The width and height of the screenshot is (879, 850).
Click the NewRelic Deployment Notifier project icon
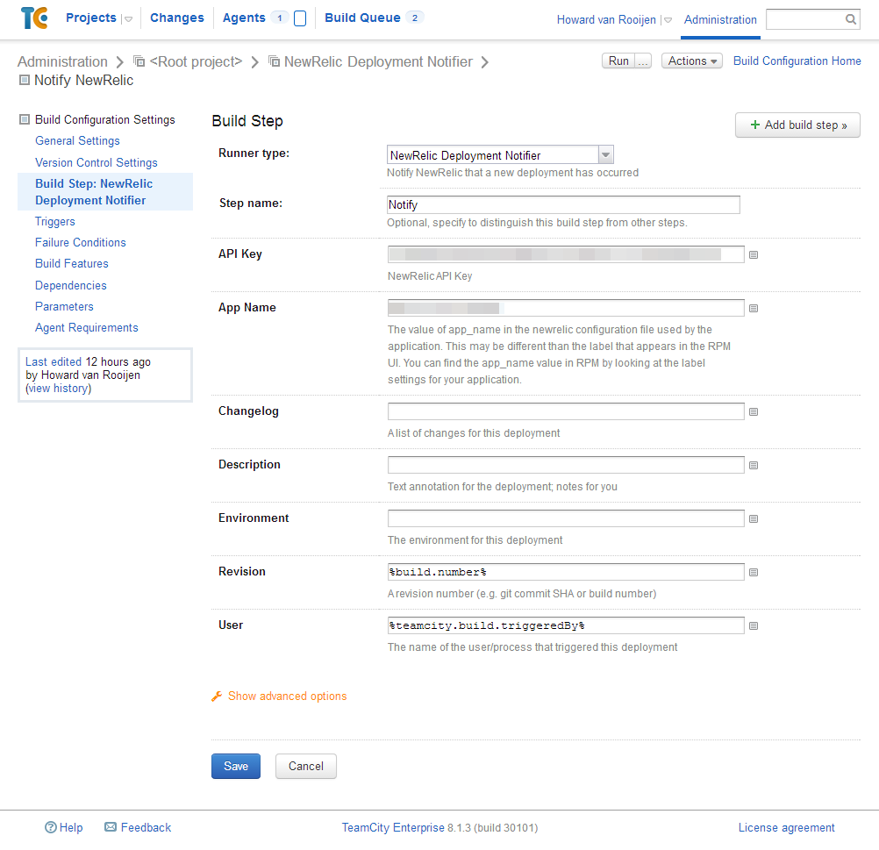pyautogui.click(x=274, y=61)
